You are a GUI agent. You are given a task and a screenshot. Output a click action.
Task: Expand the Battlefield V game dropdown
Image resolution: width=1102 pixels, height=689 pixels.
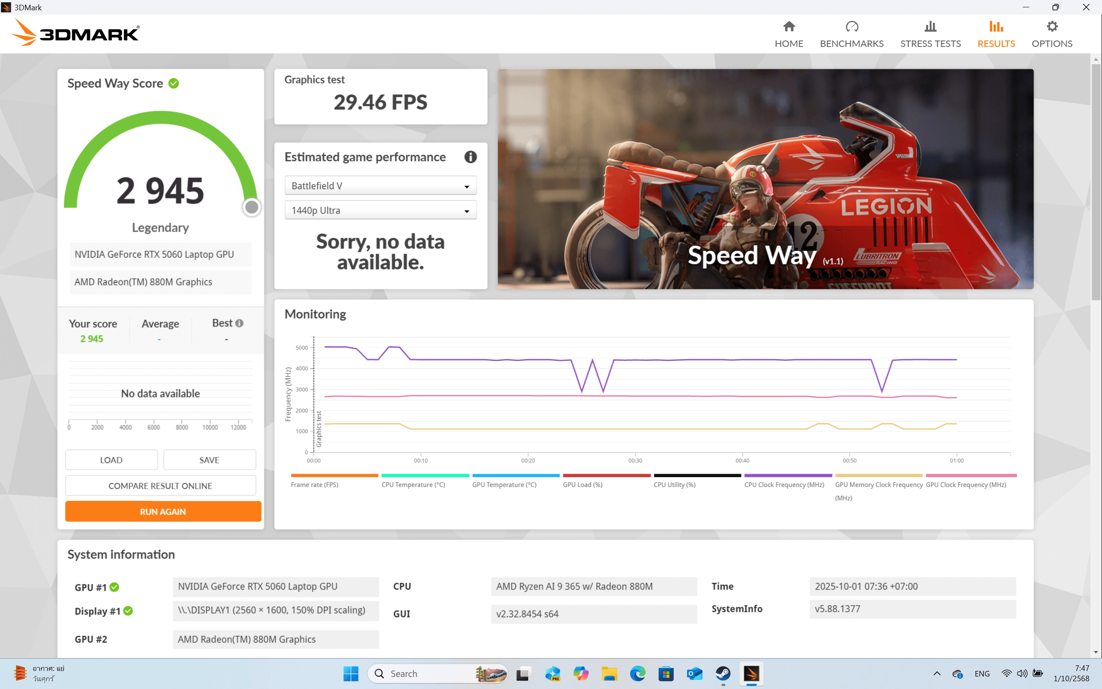[x=380, y=186]
